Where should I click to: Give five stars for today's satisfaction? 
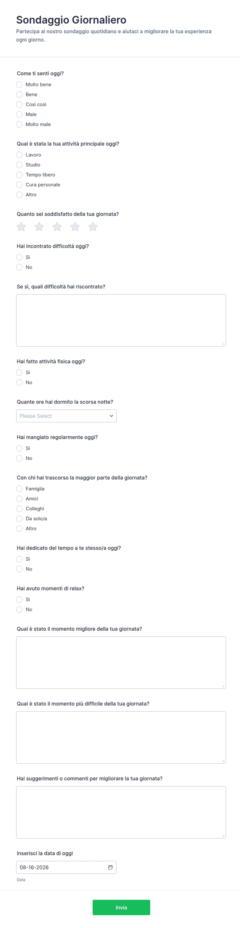point(93,227)
